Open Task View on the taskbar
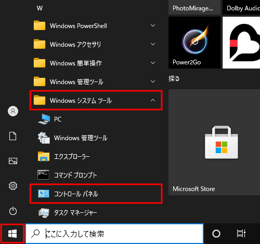This screenshot has height=244, width=260. (241, 234)
